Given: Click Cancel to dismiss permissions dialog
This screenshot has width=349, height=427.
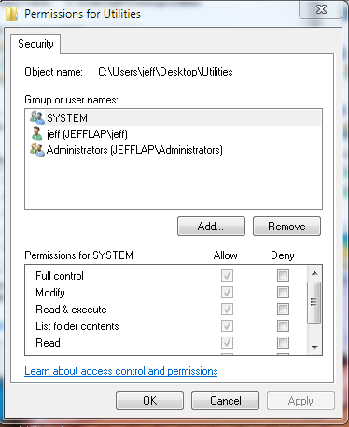Looking at the screenshot, I should [x=225, y=401].
